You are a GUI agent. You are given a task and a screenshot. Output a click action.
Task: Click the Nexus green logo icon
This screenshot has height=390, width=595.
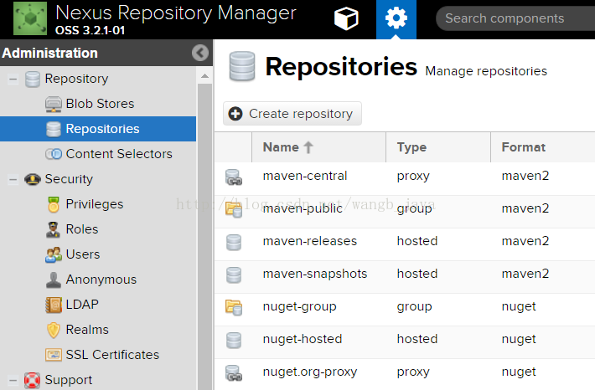[x=30, y=18]
